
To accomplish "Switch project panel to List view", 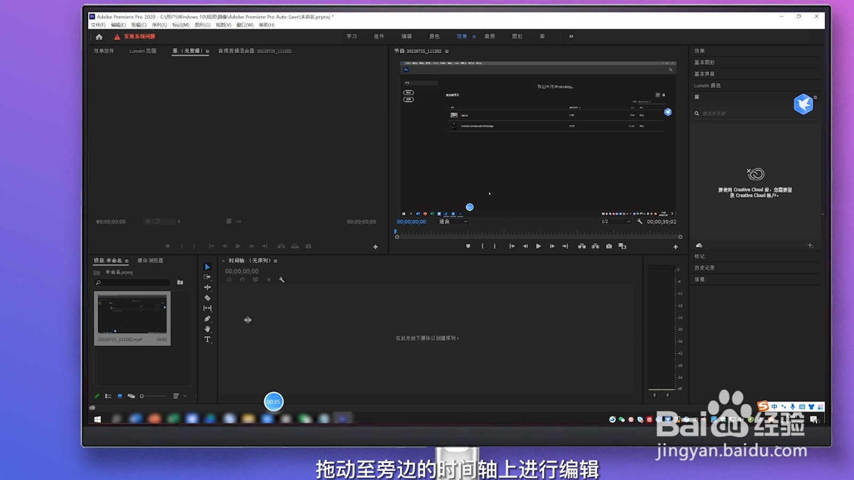I will pyautogui.click(x=108, y=396).
